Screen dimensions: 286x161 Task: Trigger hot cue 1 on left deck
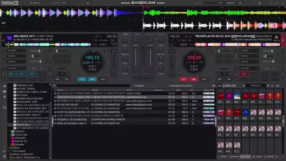point(11,74)
